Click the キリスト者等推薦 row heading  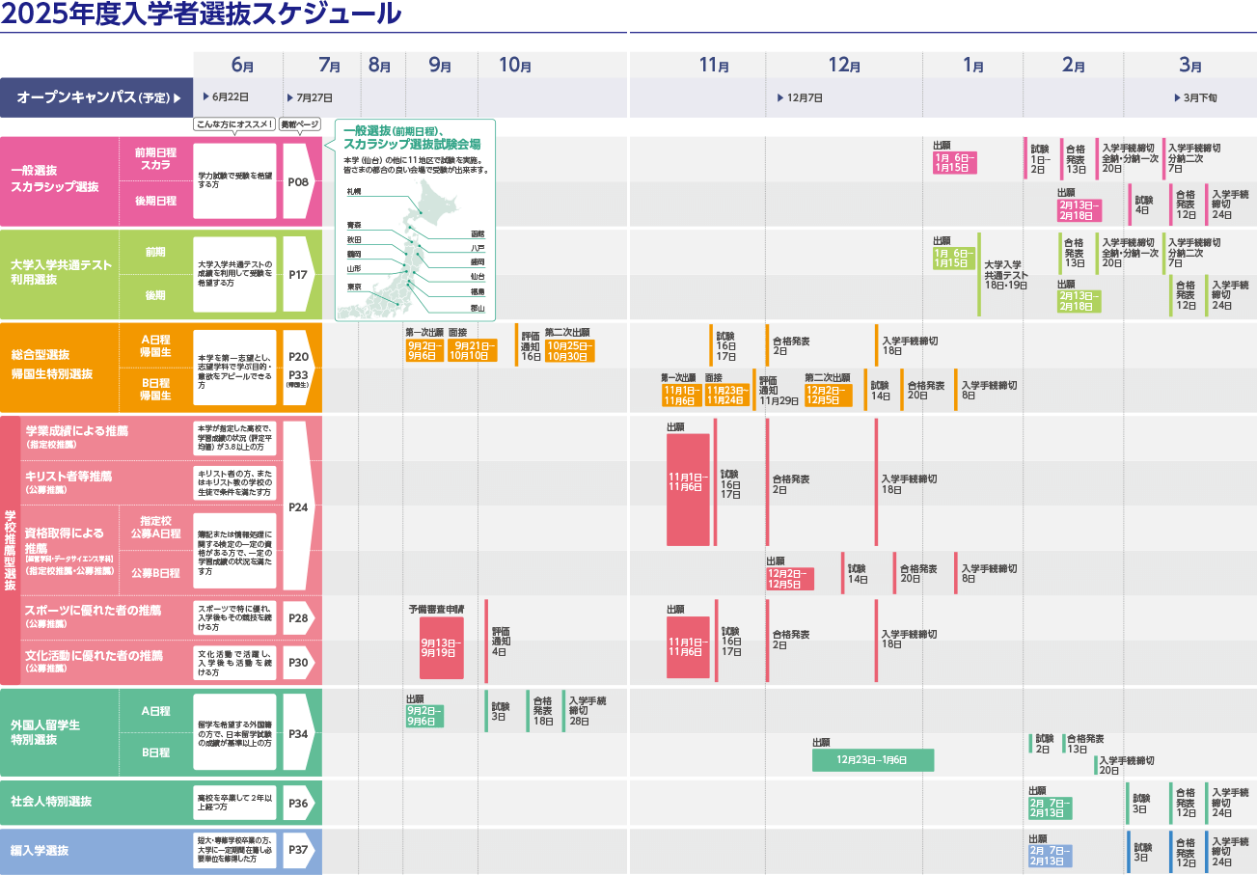[68, 476]
